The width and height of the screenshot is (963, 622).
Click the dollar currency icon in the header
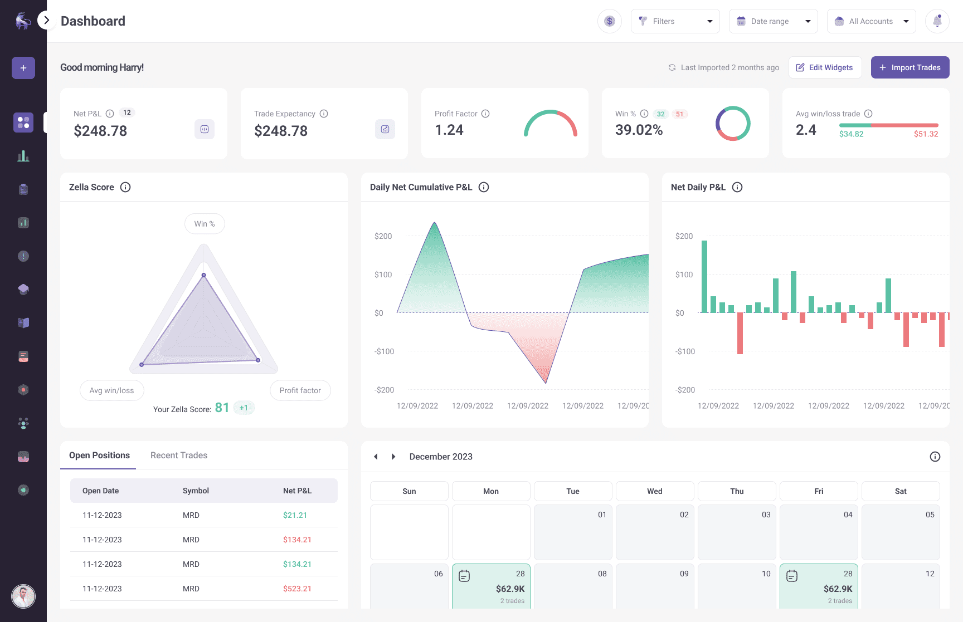tap(610, 21)
